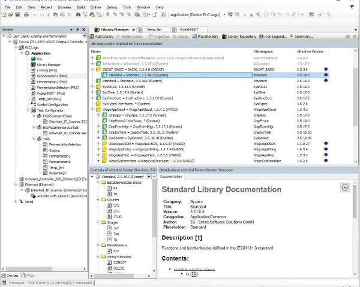
Task: Select Library Manager node in device tree
Action: (49, 65)
